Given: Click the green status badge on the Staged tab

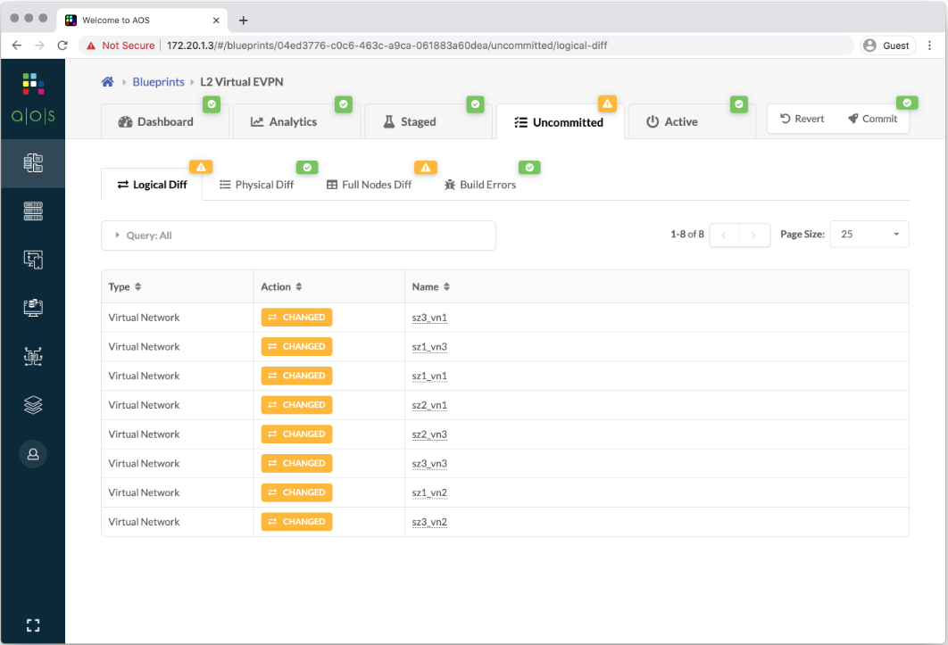Looking at the screenshot, I should point(476,103).
